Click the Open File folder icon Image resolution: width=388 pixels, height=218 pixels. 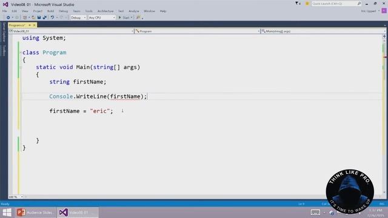pyautogui.click(x=33, y=18)
